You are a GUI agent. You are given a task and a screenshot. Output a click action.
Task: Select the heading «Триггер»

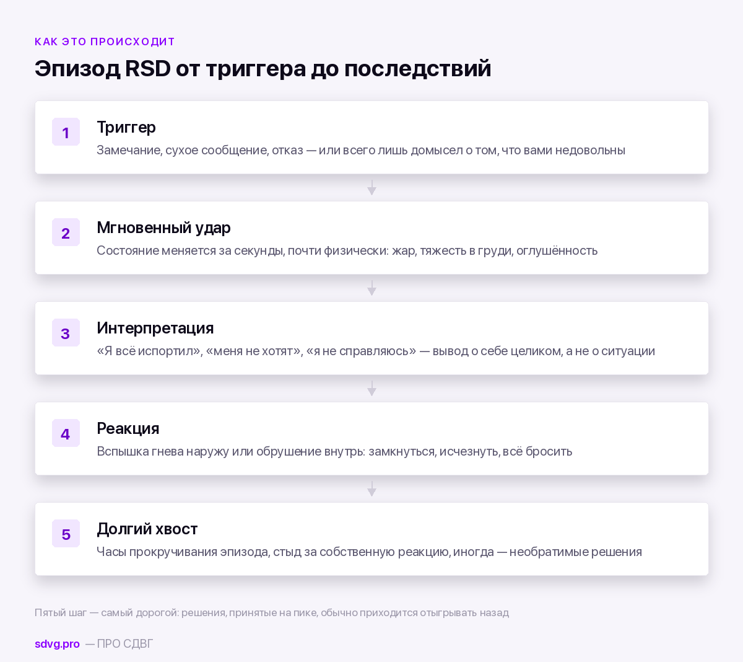[x=126, y=127]
